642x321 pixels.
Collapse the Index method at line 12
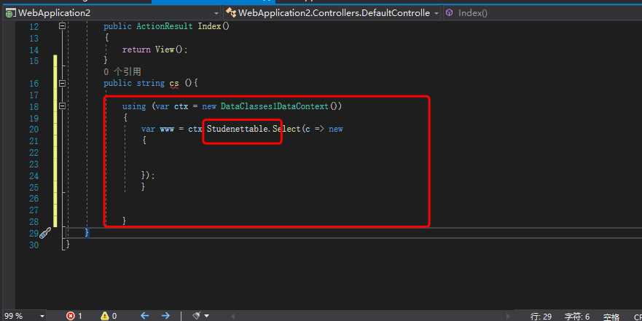tap(63, 26)
